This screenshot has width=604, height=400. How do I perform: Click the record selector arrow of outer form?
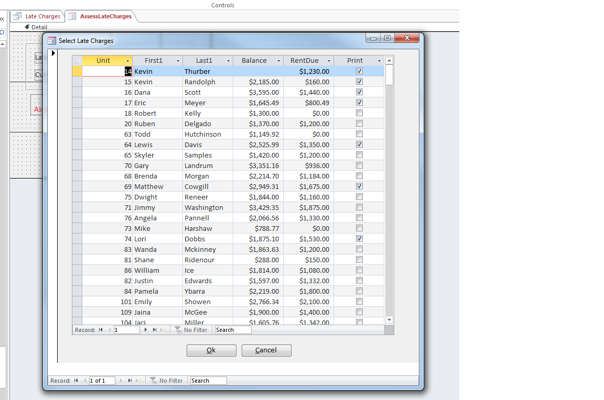[53, 53]
